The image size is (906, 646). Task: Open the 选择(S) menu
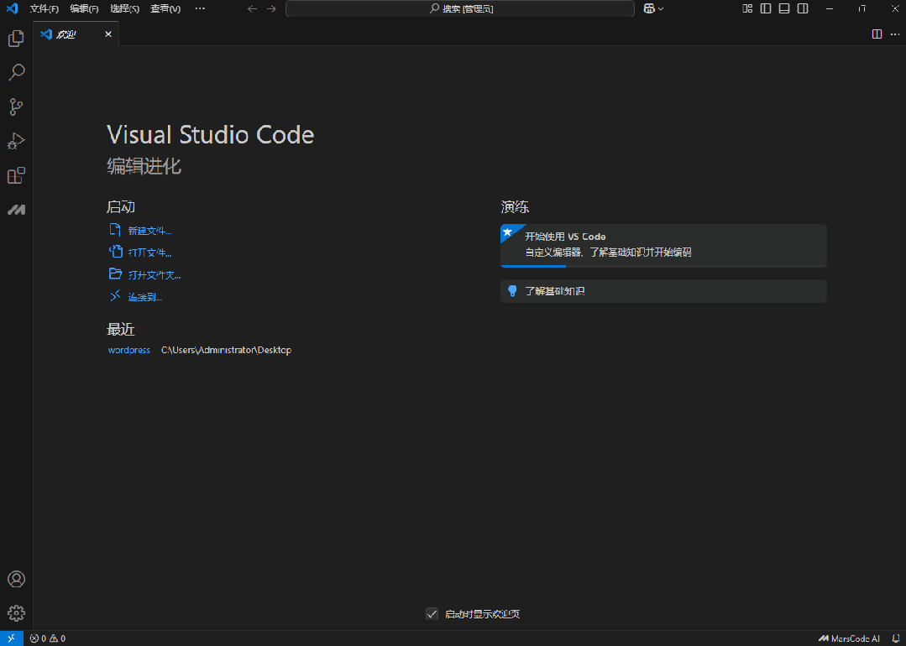click(x=124, y=8)
